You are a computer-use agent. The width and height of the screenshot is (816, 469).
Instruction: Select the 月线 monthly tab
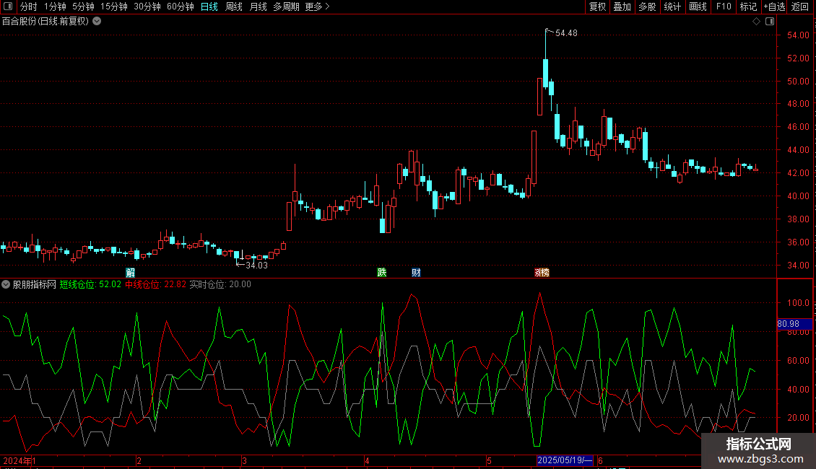(x=259, y=6)
